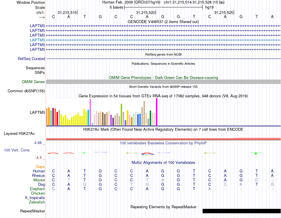Open 100 vertebrates Basewise Conservation by PhyloP title
The width and height of the screenshot is (281, 218).
coord(163,143)
